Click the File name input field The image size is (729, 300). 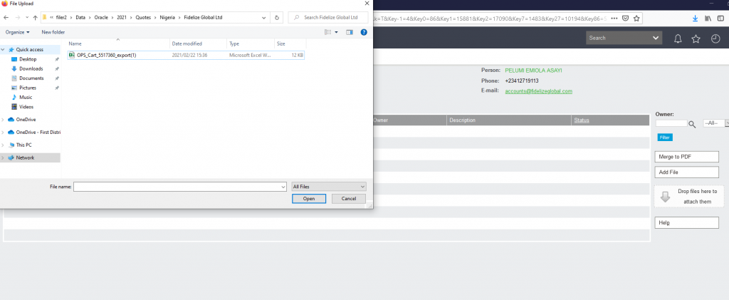(179, 186)
